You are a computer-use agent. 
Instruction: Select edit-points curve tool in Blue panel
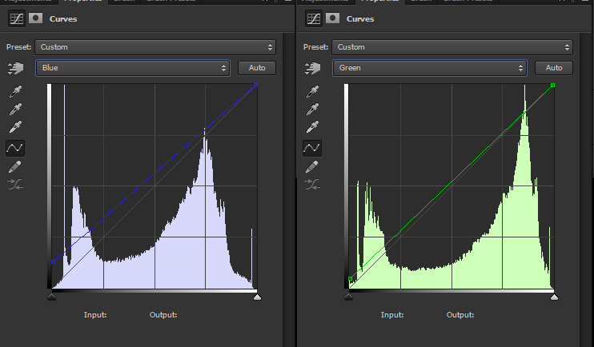pos(15,148)
